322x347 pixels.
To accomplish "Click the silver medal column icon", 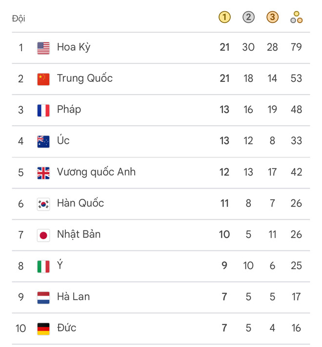I will tap(248, 18).
